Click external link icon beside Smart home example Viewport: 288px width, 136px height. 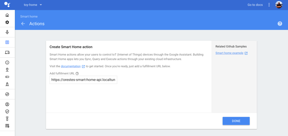(246, 53)
